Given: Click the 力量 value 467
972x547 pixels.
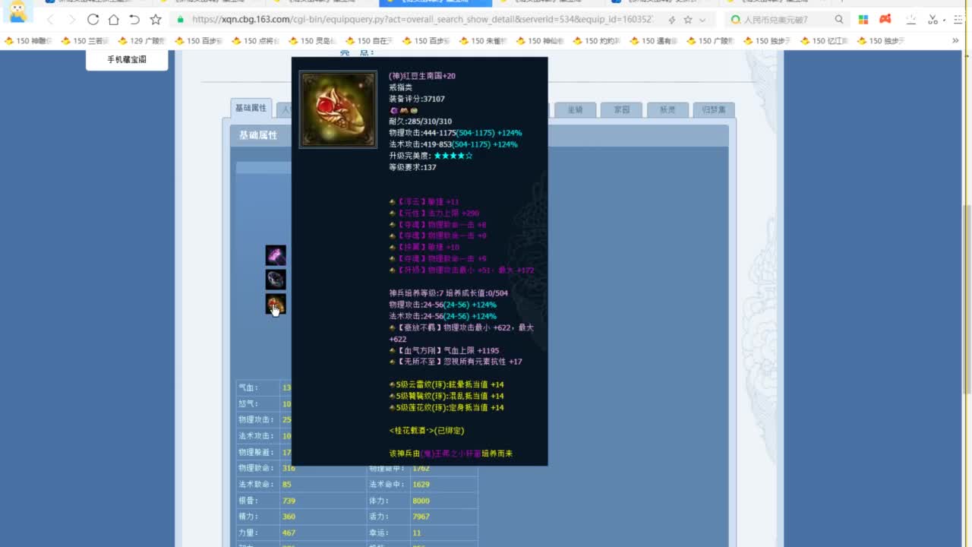Looking at the screenshot, I should (289, 533).
